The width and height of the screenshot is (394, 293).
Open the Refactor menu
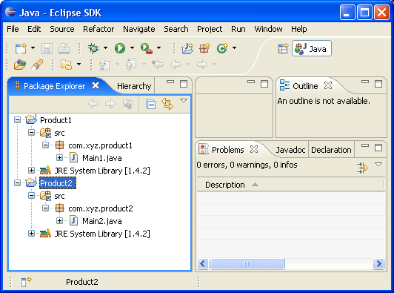click(98, 29)
